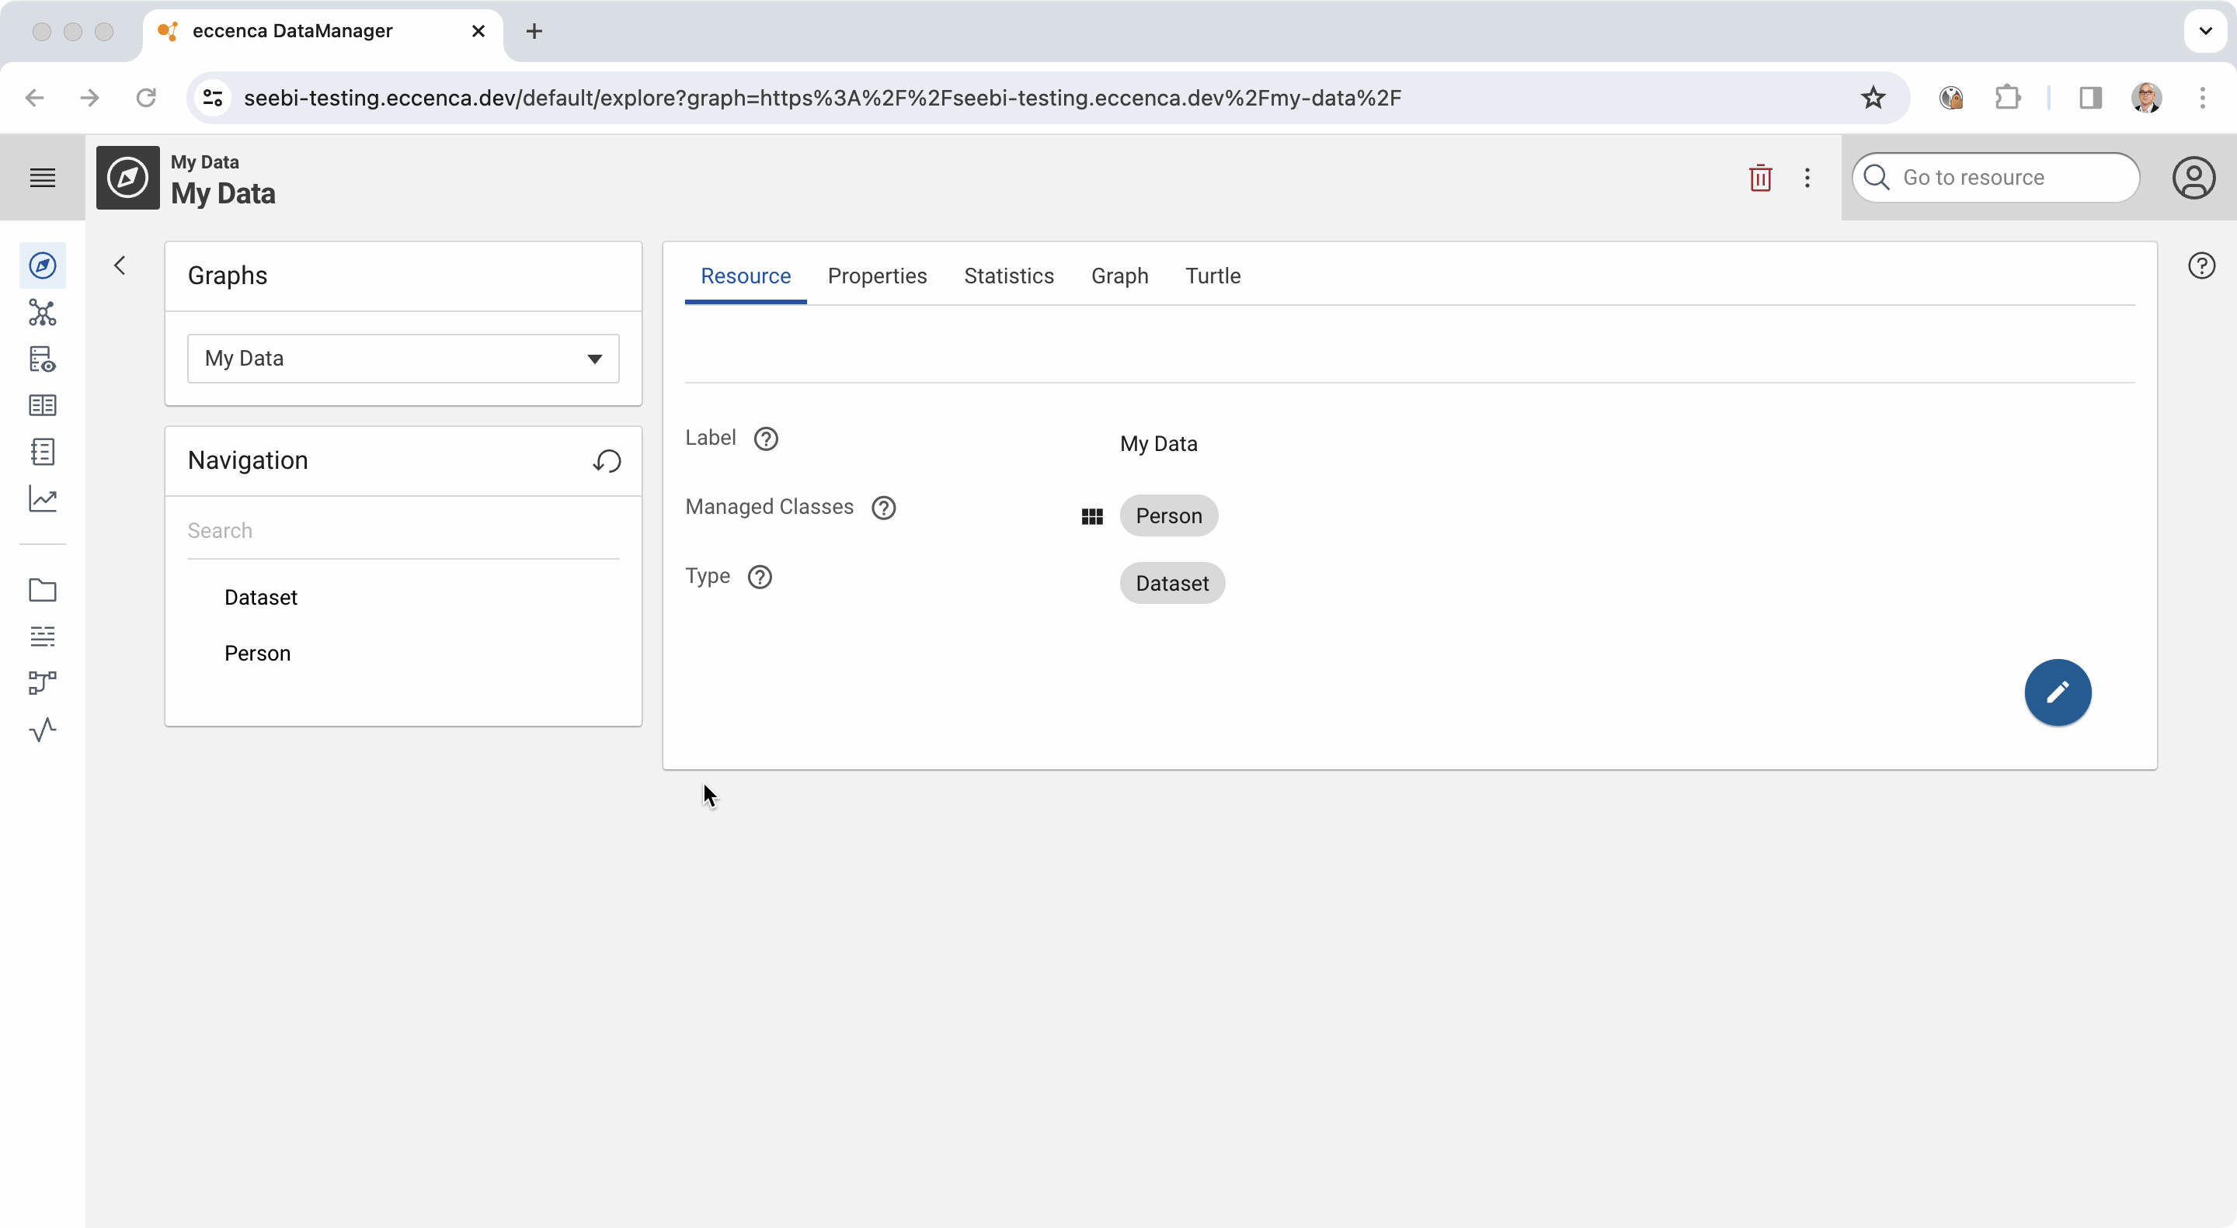The height and width of the screenshot is (1228, 2237).
Task: Click the user account profile icon
Action: (x=2193, y=178)
